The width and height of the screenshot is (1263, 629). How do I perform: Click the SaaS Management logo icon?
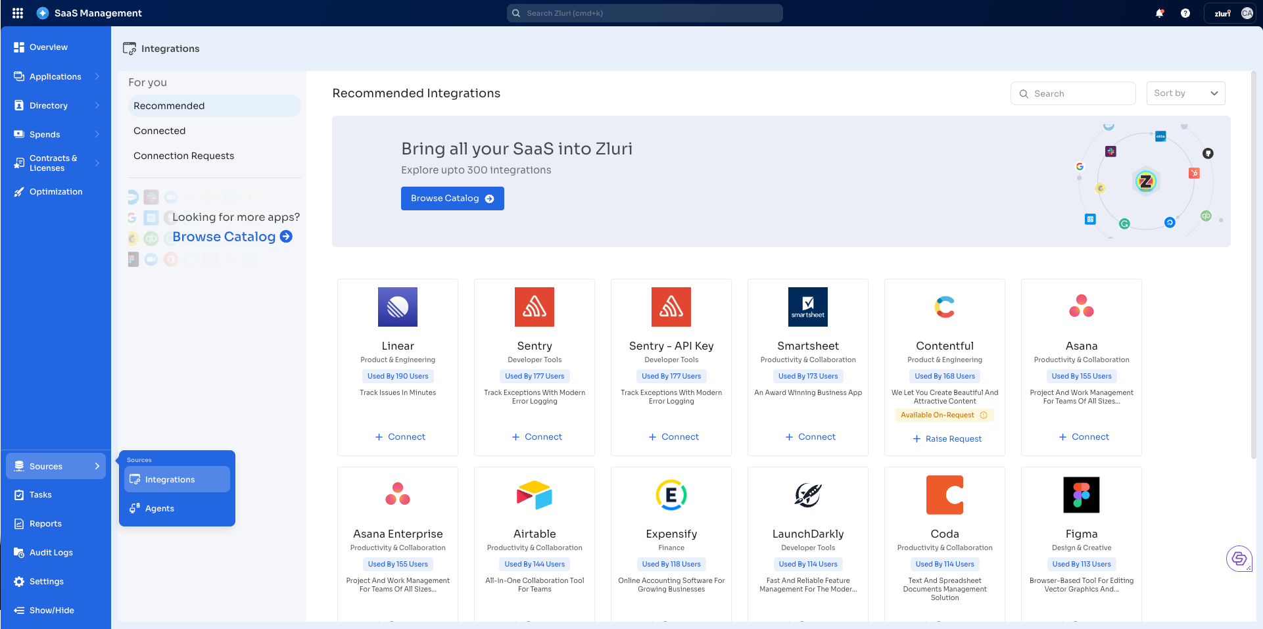pos(43,13)
